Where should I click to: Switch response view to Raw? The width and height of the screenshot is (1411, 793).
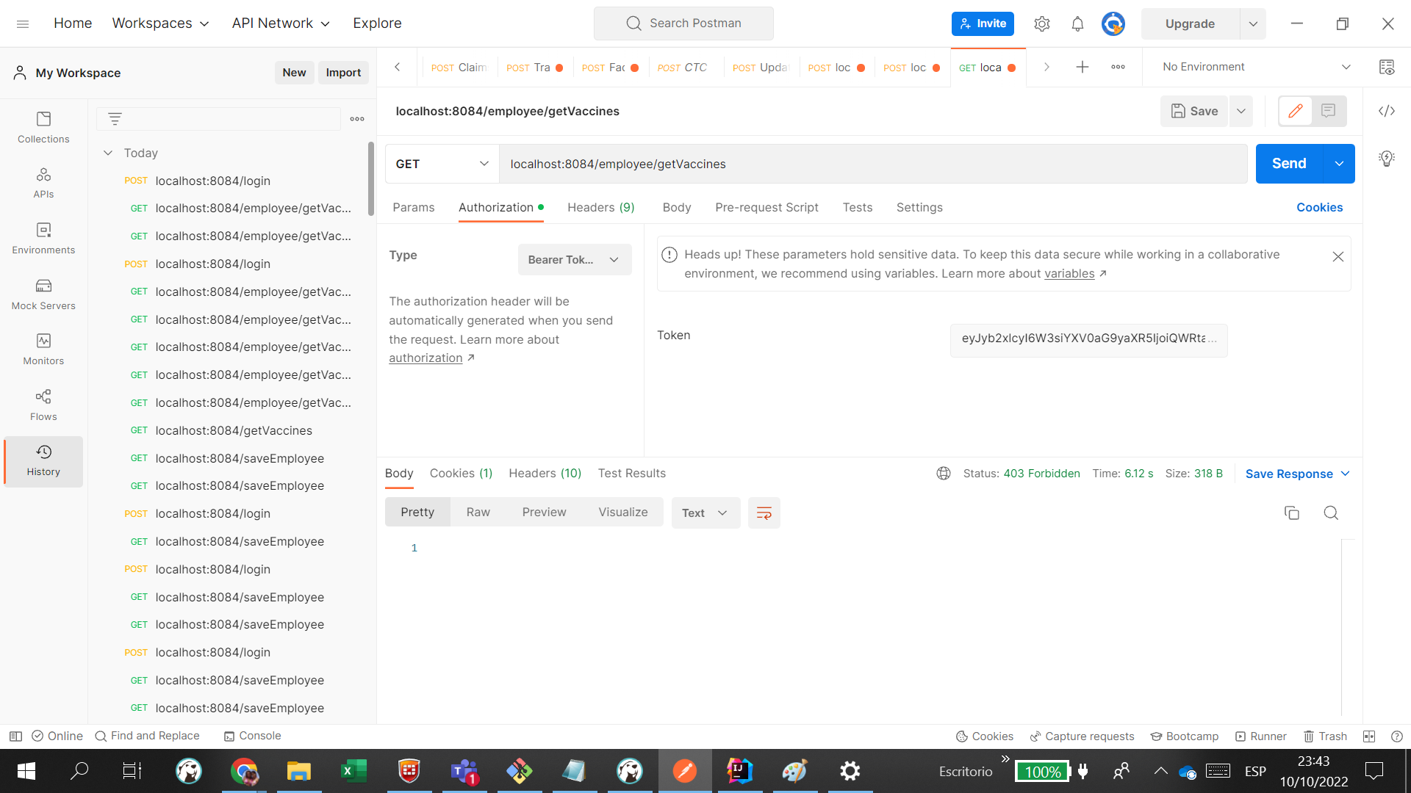tap(478, 512)
